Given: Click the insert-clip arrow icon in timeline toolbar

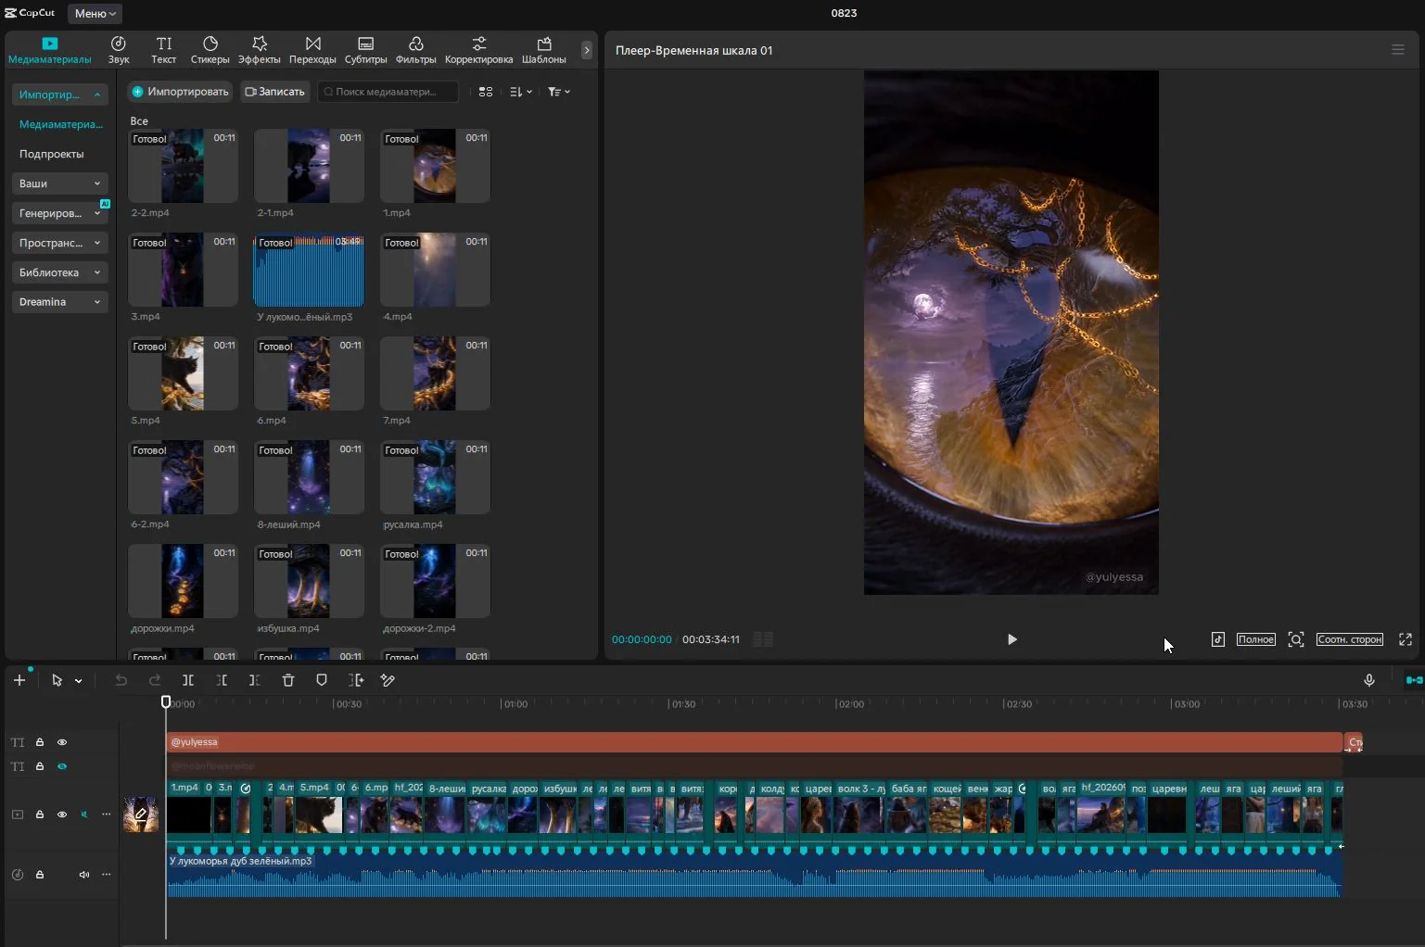Looking at the screenshot, I should click(356, 680).
